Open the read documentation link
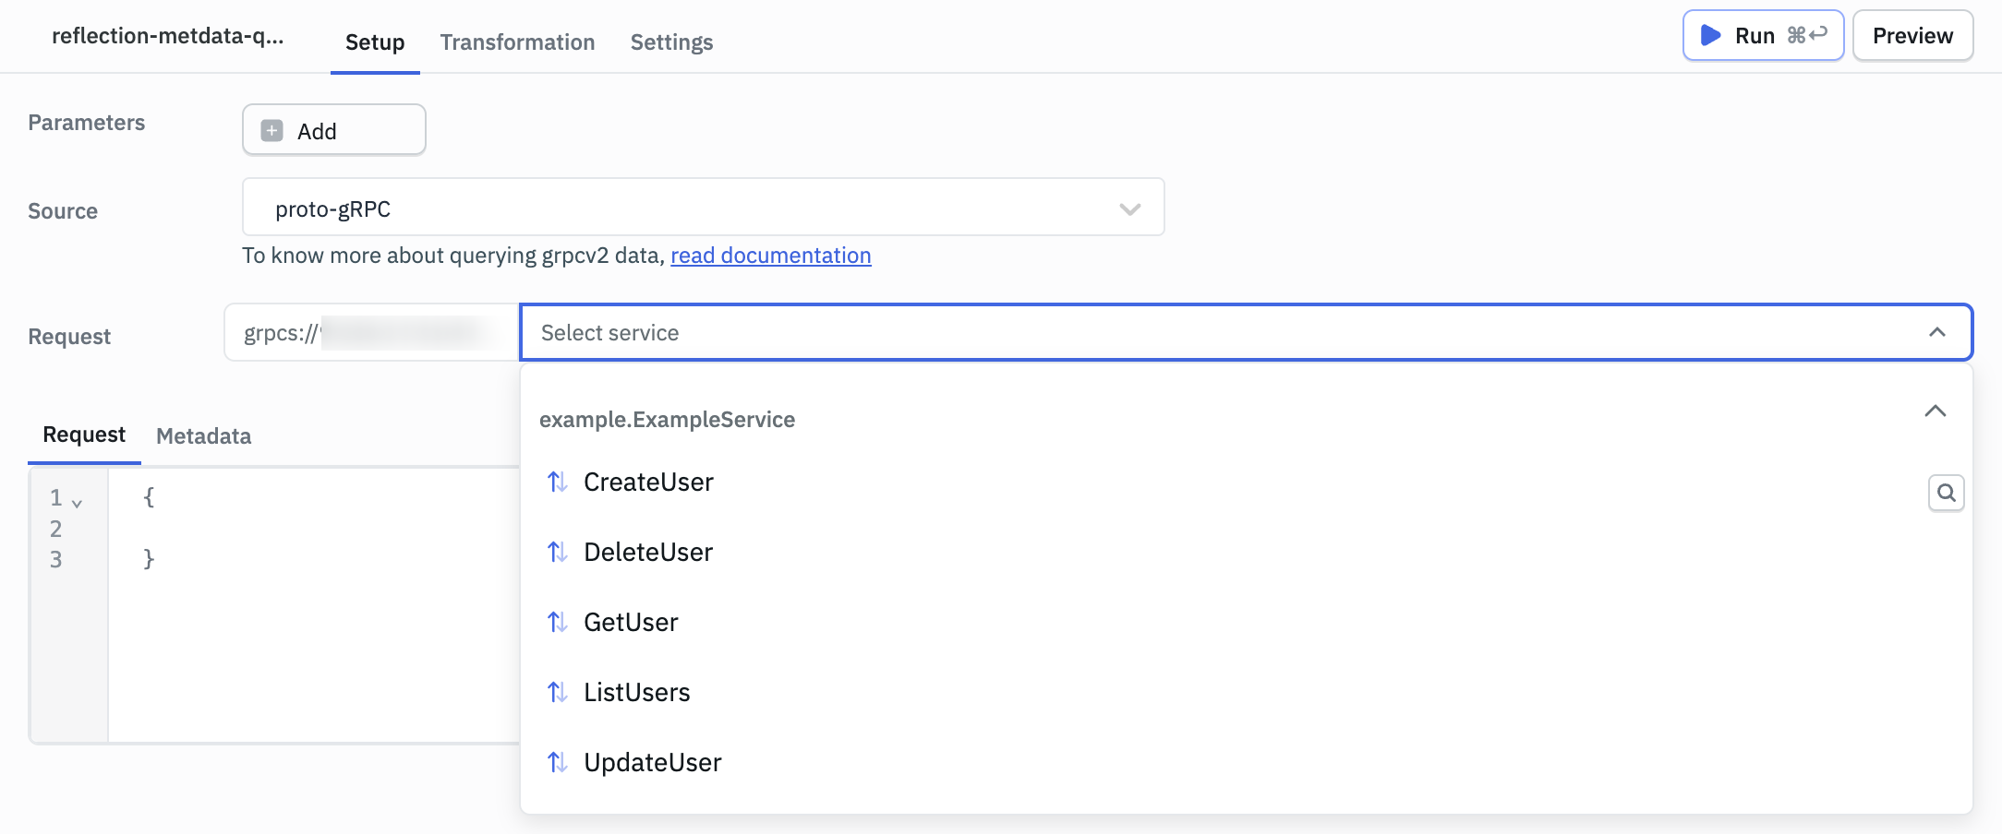Viewport: 2002px width, 834px height. pos(771,256)
